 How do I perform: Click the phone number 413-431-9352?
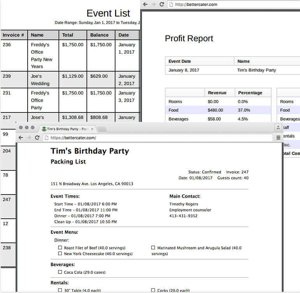coord(183,216)
